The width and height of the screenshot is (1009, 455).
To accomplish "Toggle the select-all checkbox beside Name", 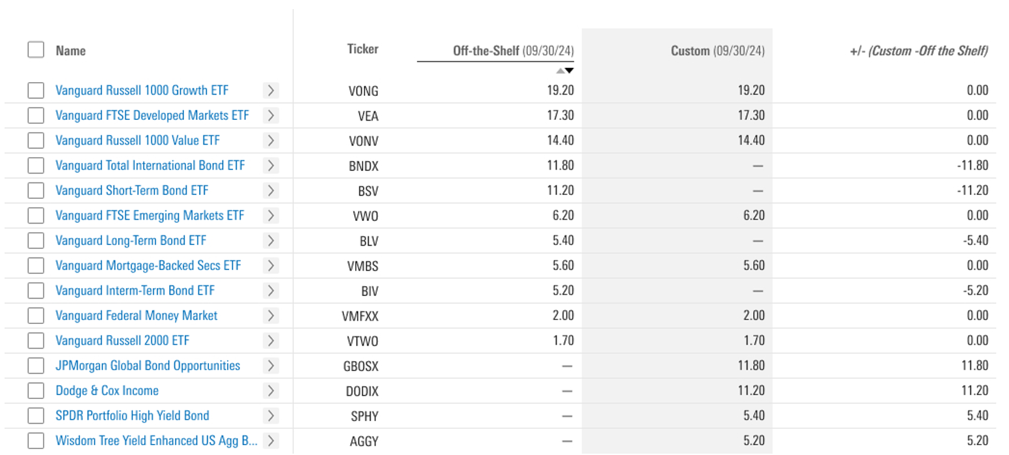I will (36, 50).
